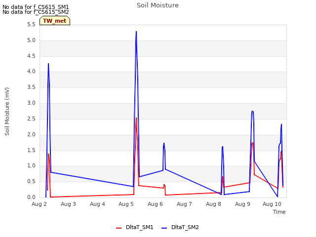Click the Time axis label
Screen dimensions: 316x237
click(279, 212)
